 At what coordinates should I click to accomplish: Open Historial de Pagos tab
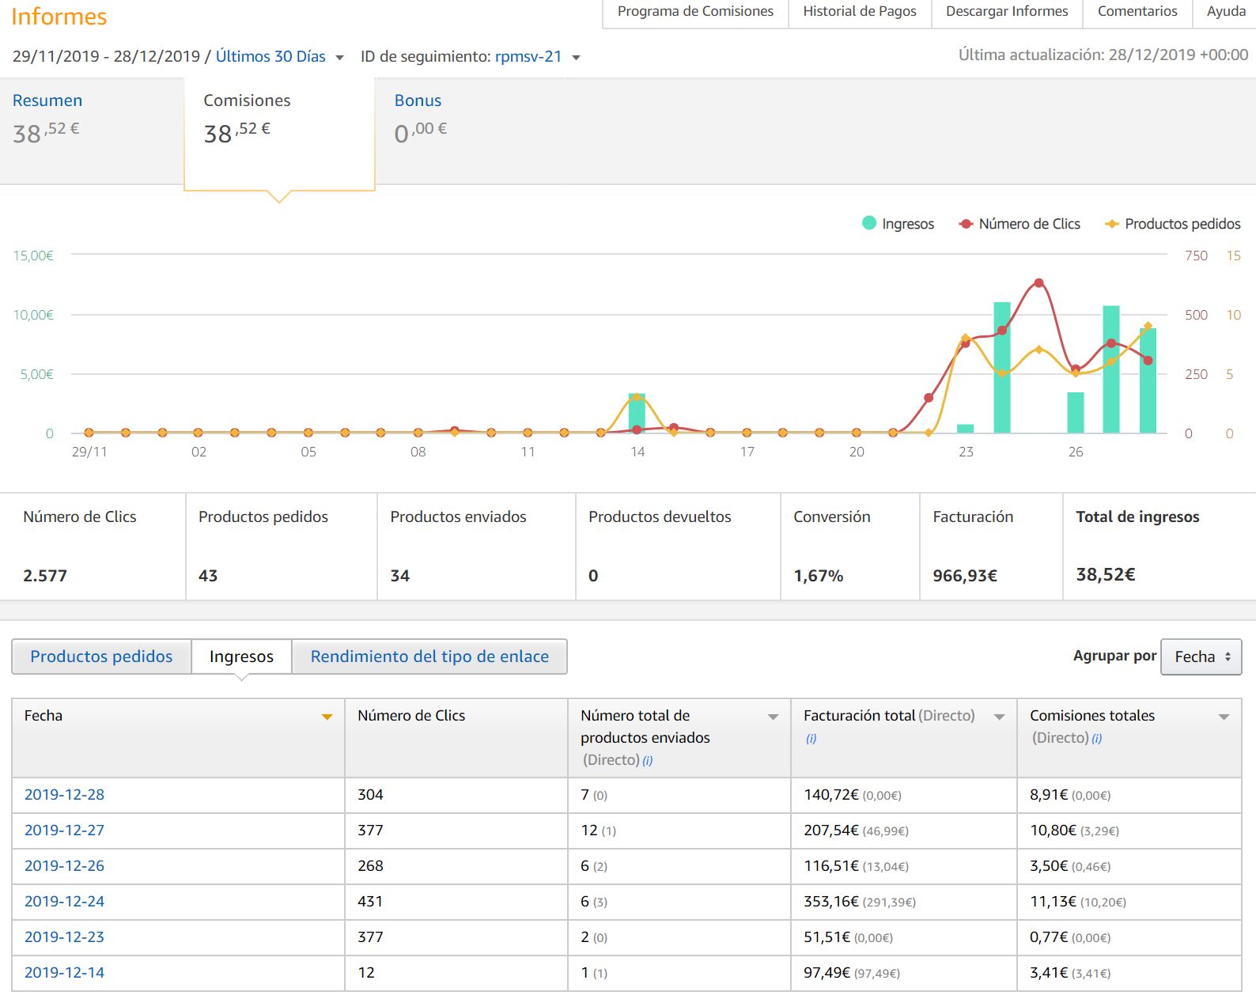[x=860, y=12]
